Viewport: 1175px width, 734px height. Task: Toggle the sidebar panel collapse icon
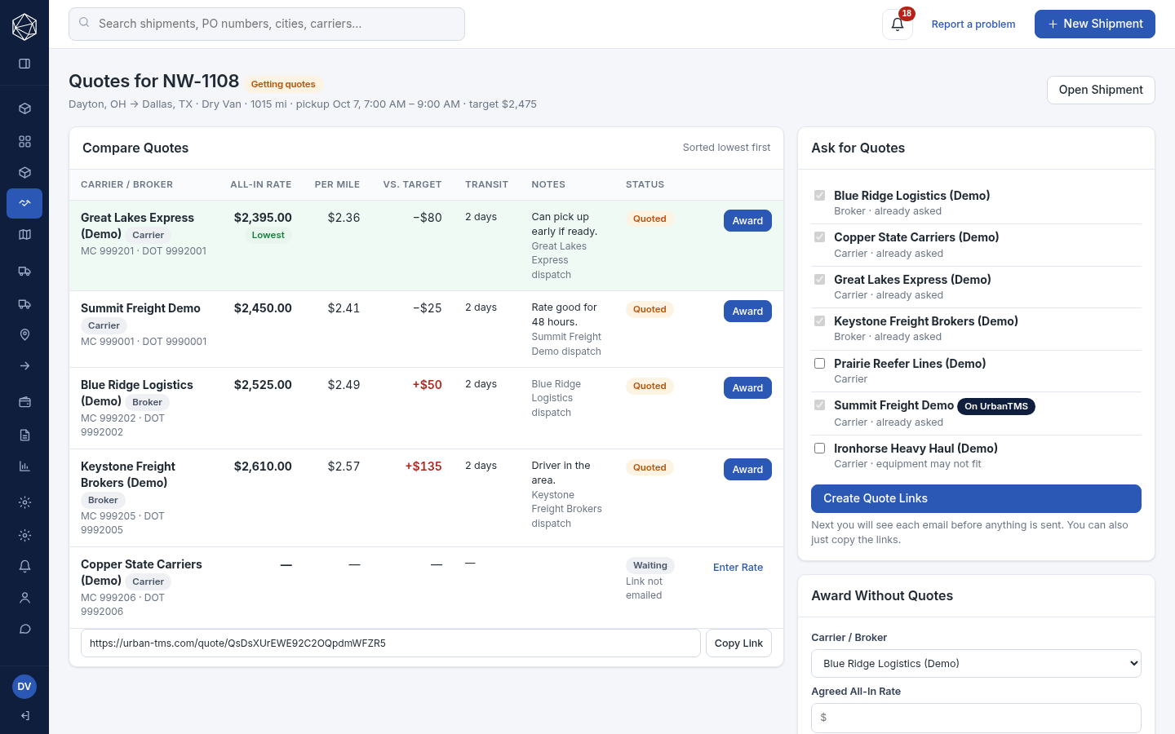pyautogui.click(x=24, y=64)
